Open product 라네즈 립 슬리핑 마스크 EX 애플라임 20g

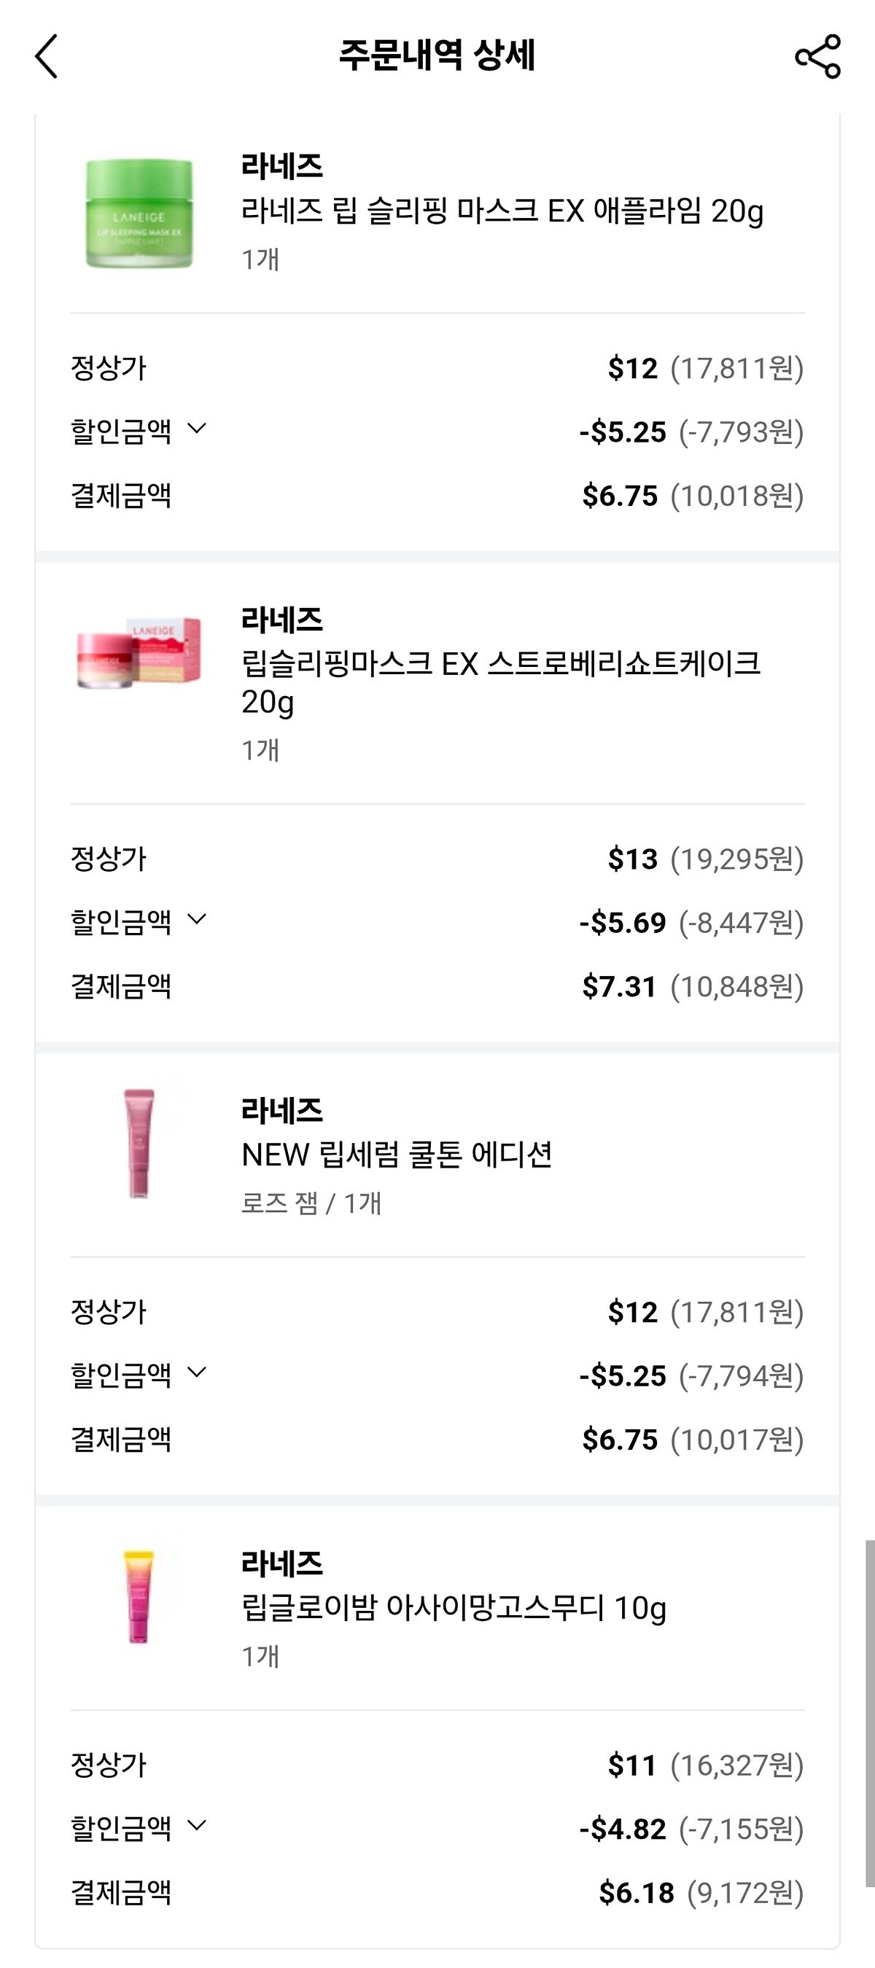pyautogui.click(x=502, y=211)
